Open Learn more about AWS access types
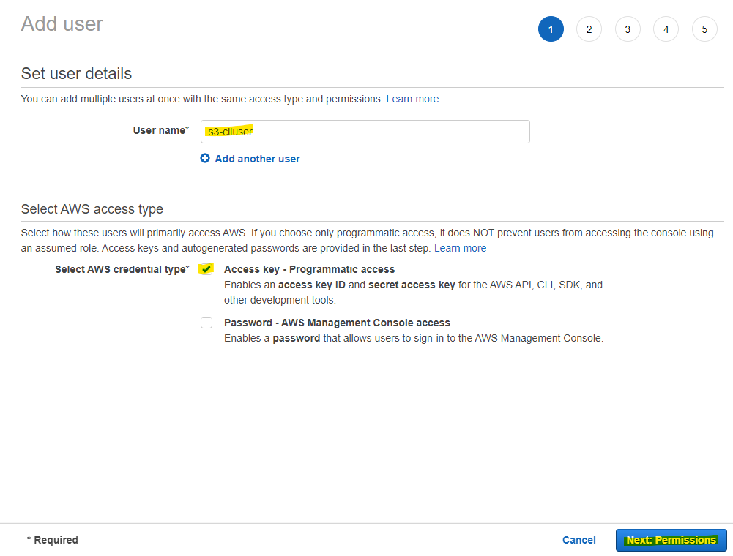Screen dimensions: 733x556 (460, 247)
